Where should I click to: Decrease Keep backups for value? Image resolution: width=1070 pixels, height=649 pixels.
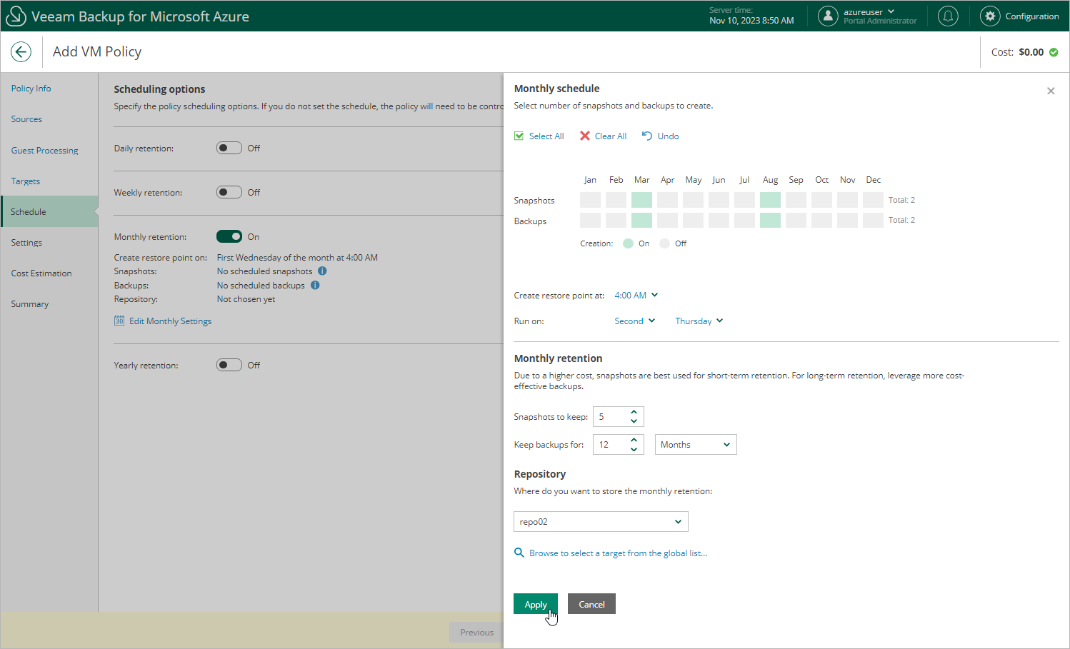pos(634,449)
